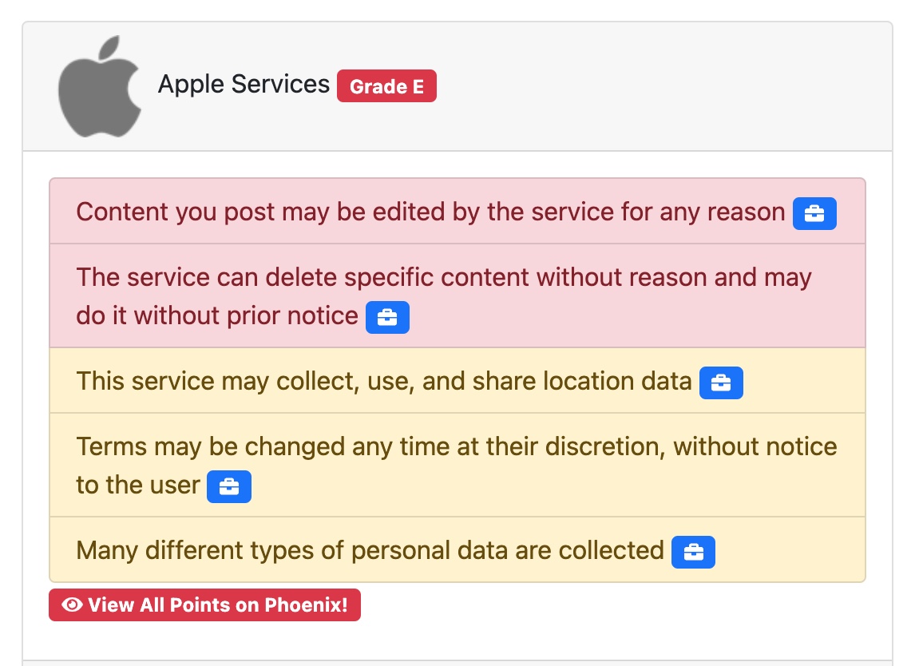Click the red Grade E badge
The width and height of the screenshot is (915, 666).
386,86
